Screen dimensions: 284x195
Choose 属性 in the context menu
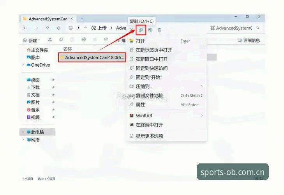(x=166, y=105)
